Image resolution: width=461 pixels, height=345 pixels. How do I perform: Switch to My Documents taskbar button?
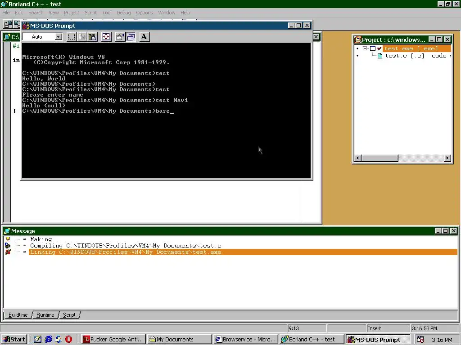(179, 340)
